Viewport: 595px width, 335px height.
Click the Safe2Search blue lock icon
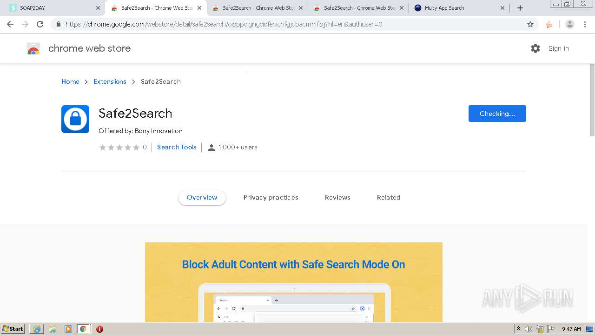(x=75, y=119)
